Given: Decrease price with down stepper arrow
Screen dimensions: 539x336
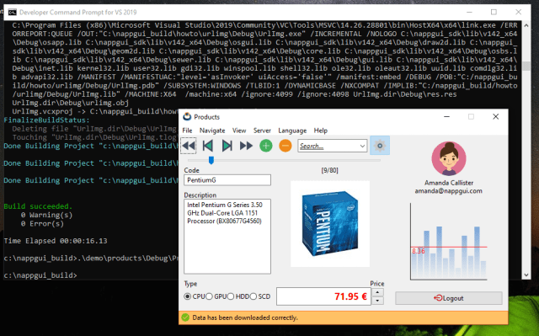Looking at the screenshot, I should (x=377, y=301).
